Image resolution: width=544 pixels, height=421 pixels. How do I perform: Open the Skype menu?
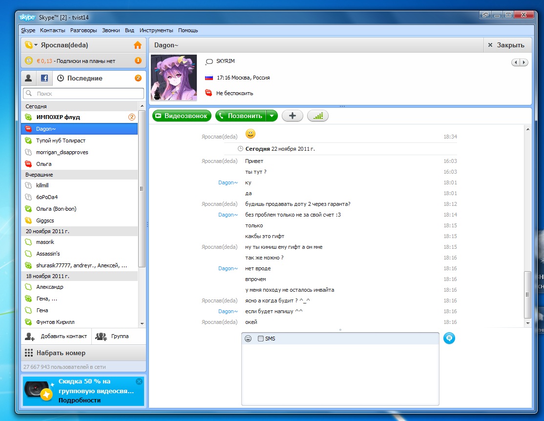click(x=28, y=31)
